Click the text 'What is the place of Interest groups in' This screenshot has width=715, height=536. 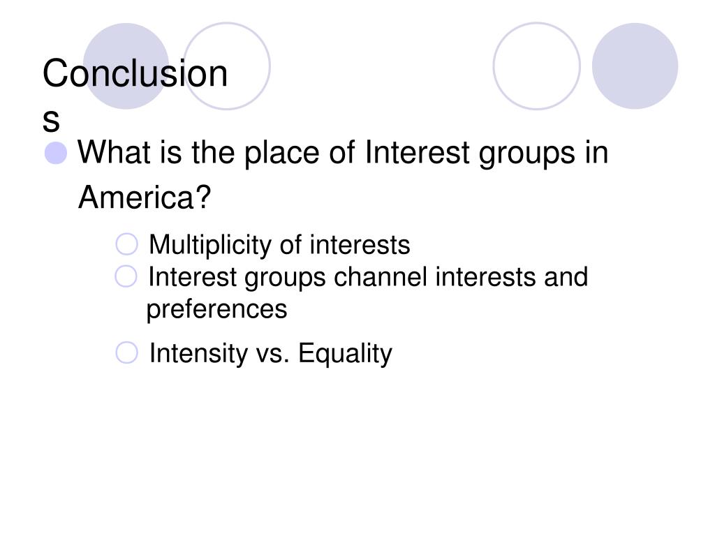(x=343, y=153)
